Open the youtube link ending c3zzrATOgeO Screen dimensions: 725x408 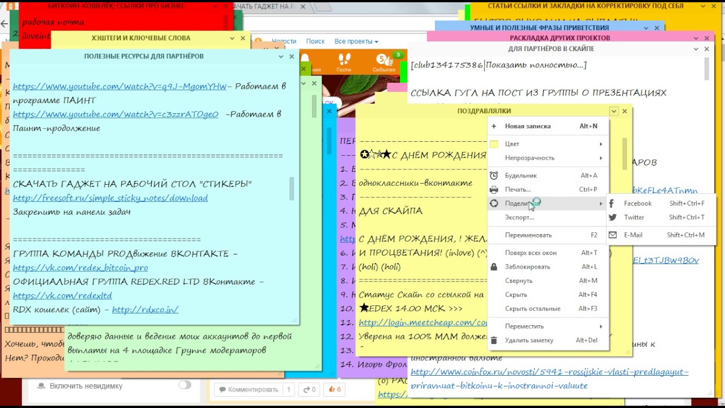116,114
